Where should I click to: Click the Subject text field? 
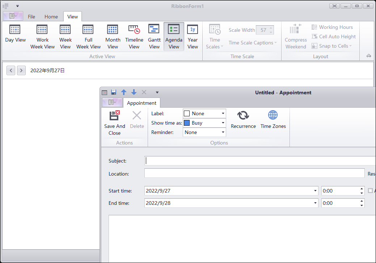tap(260, 160)
